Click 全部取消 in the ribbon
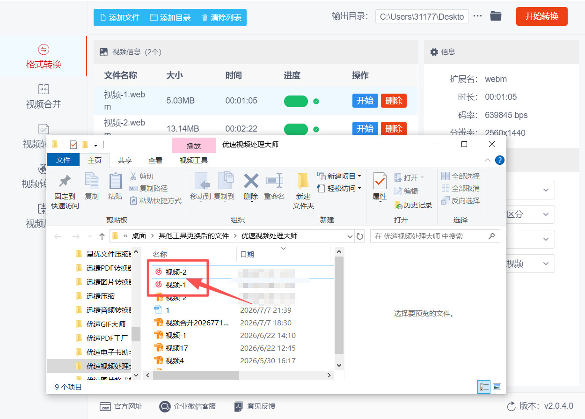The width and height of the screenshot is (585, 419). click(461, 188)
